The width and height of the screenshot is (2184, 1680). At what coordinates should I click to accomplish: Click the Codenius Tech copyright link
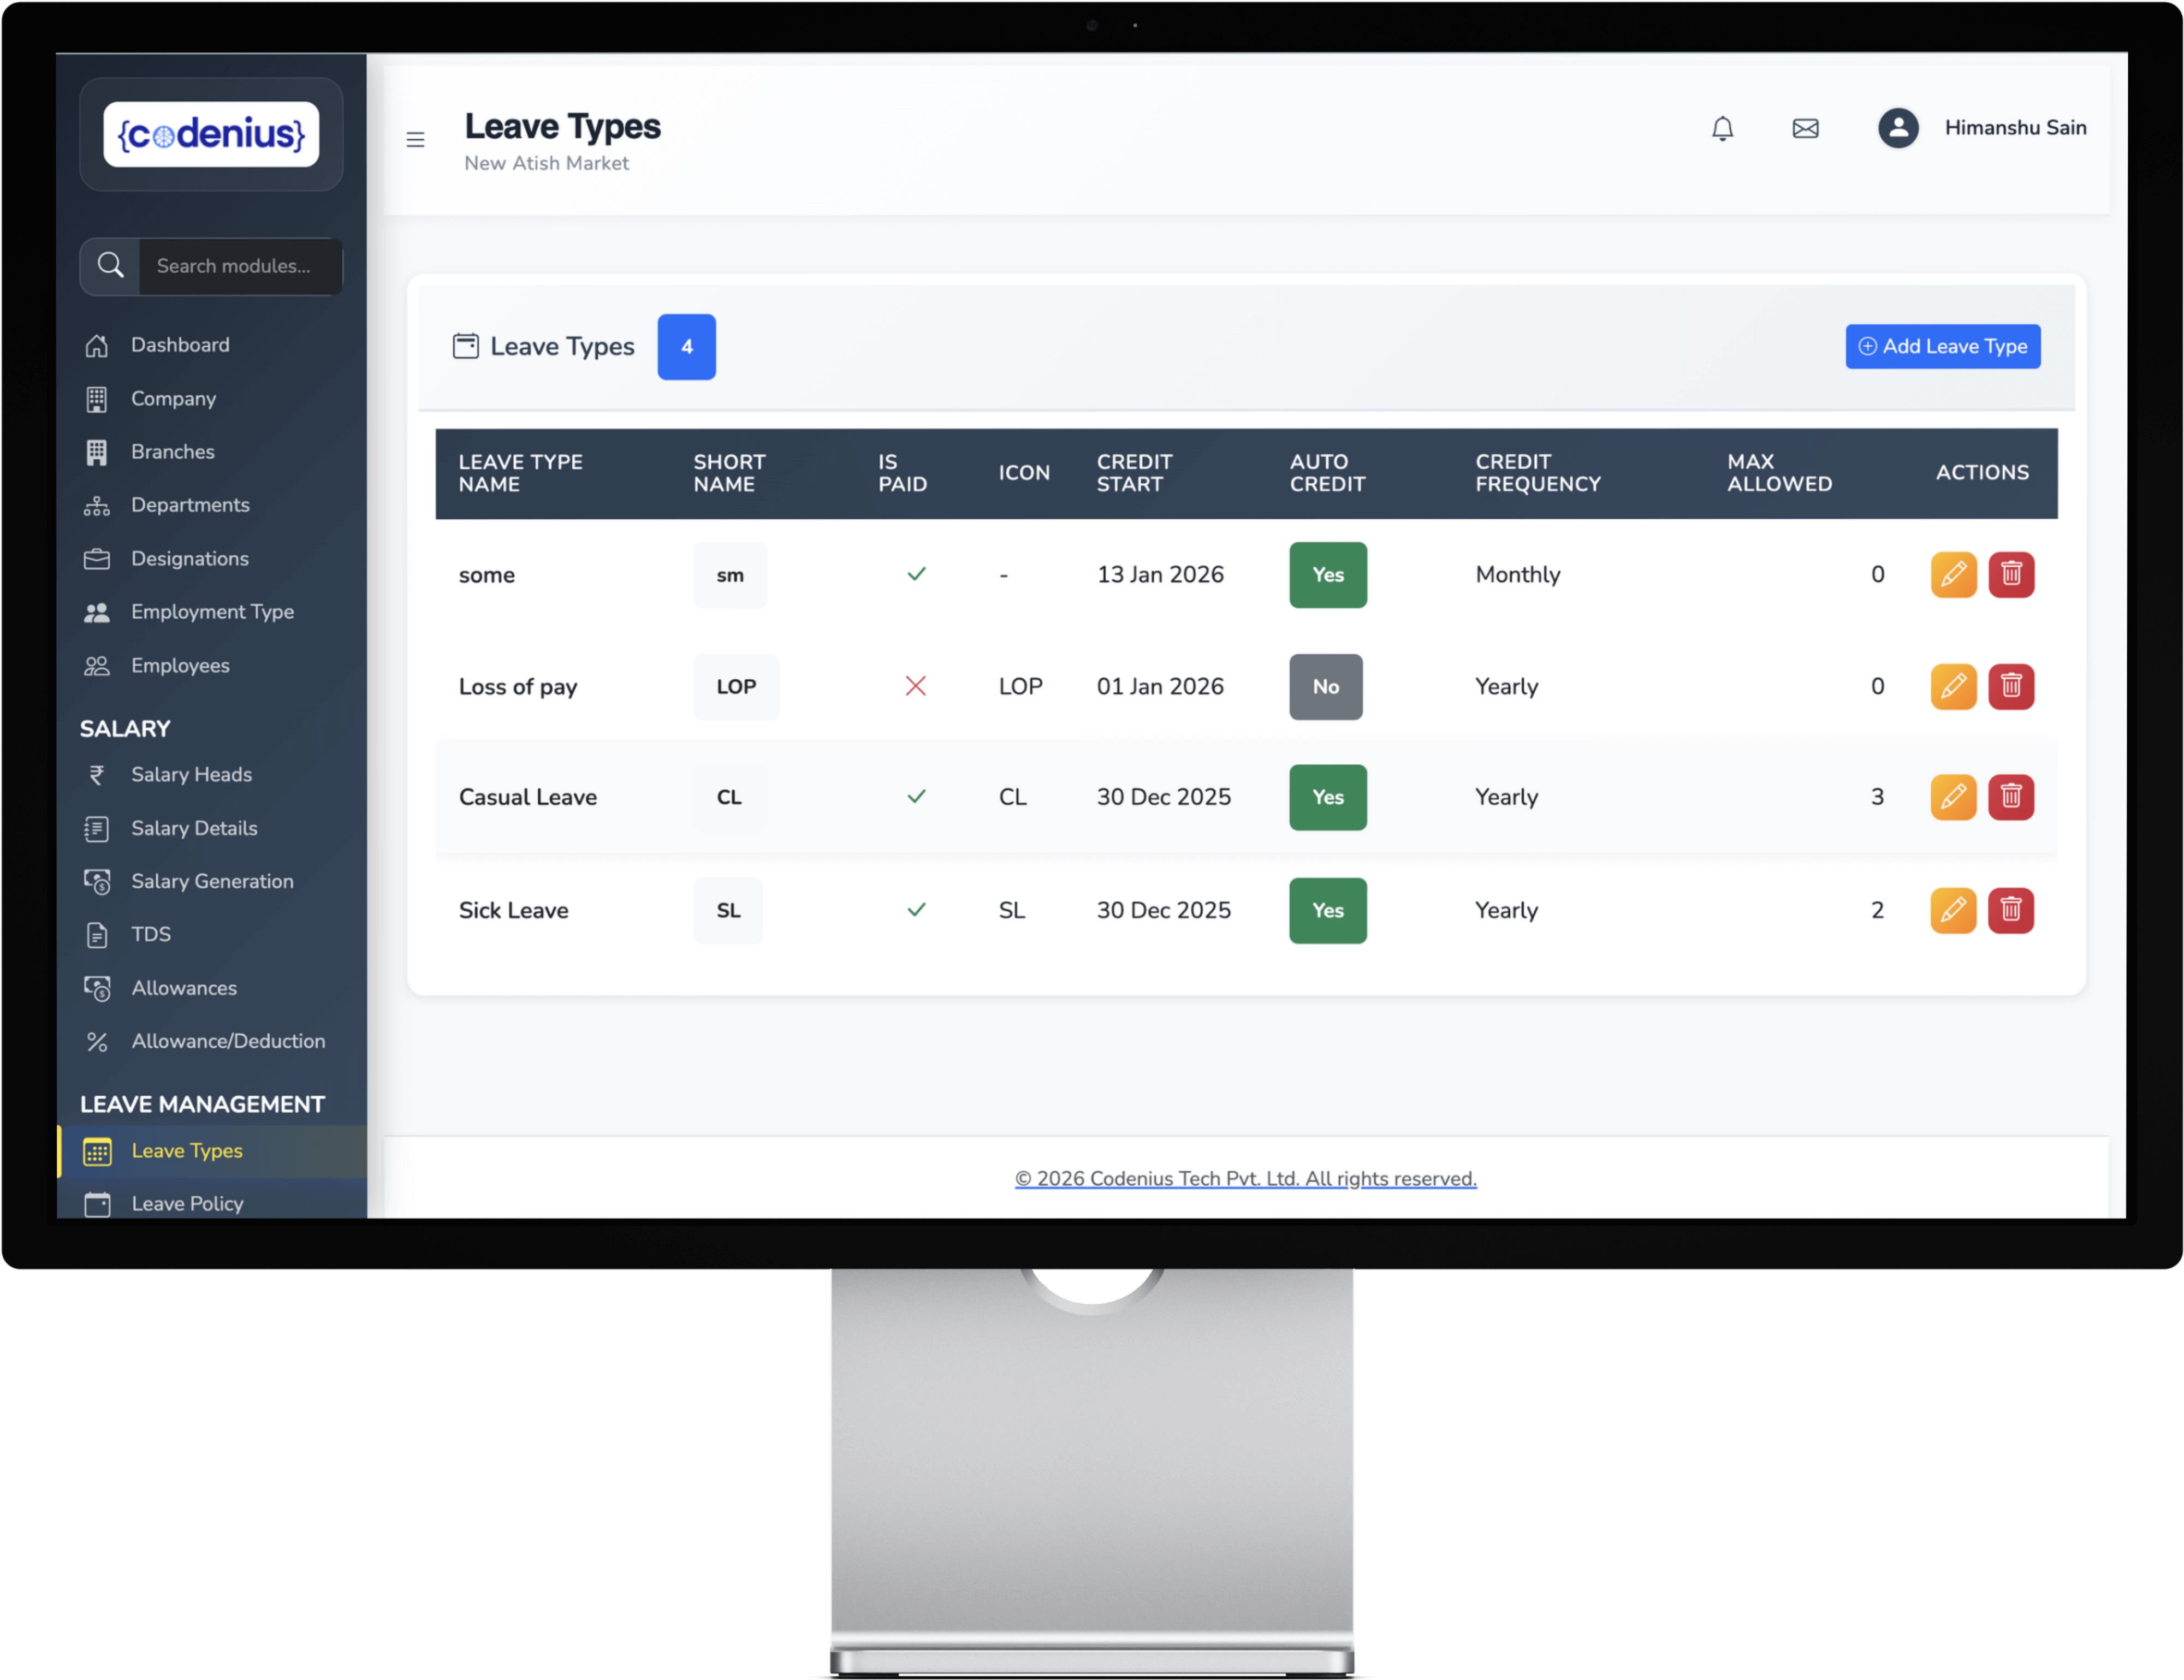point(1245,1178)
